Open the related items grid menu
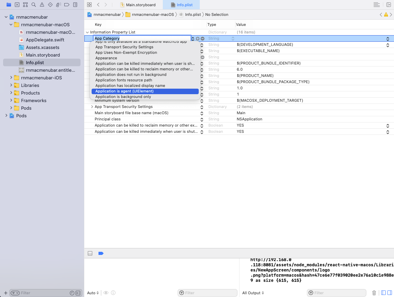394x297 pixels. click(x=89, y=5)
